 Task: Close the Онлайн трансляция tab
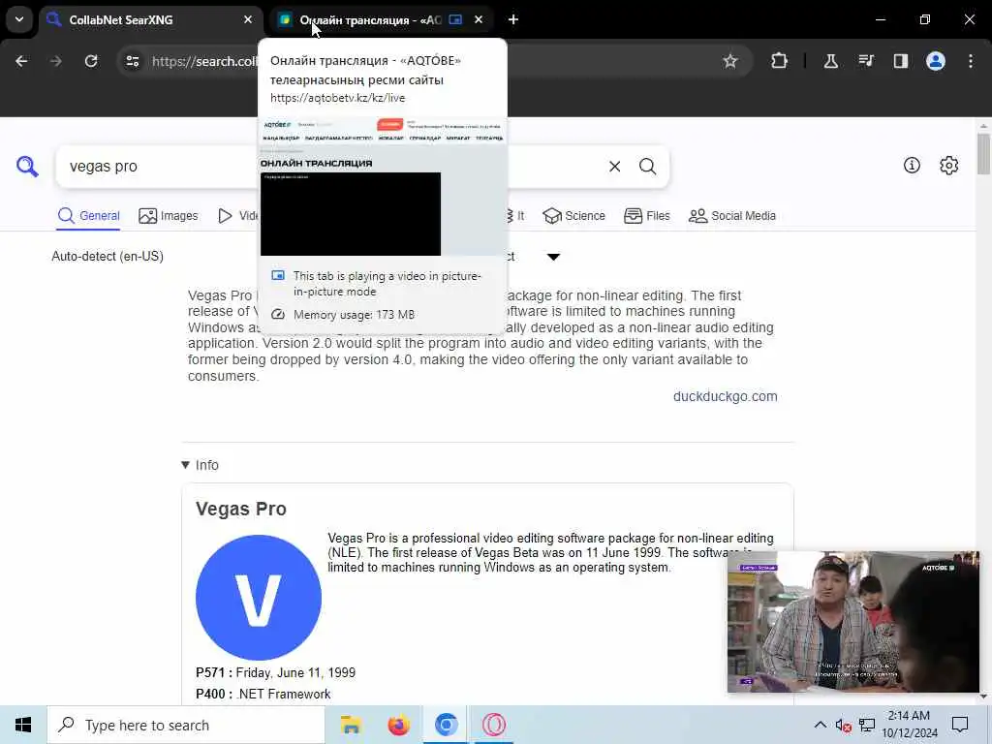479,19
